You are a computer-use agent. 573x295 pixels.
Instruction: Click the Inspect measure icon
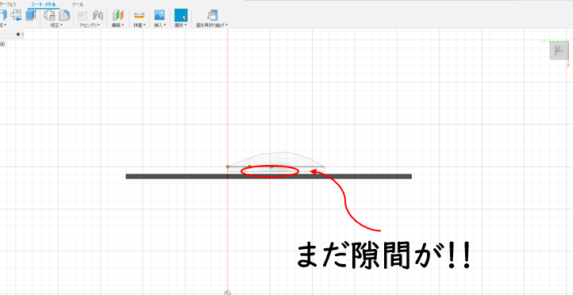pyautogui.click(x=139, y=15)
